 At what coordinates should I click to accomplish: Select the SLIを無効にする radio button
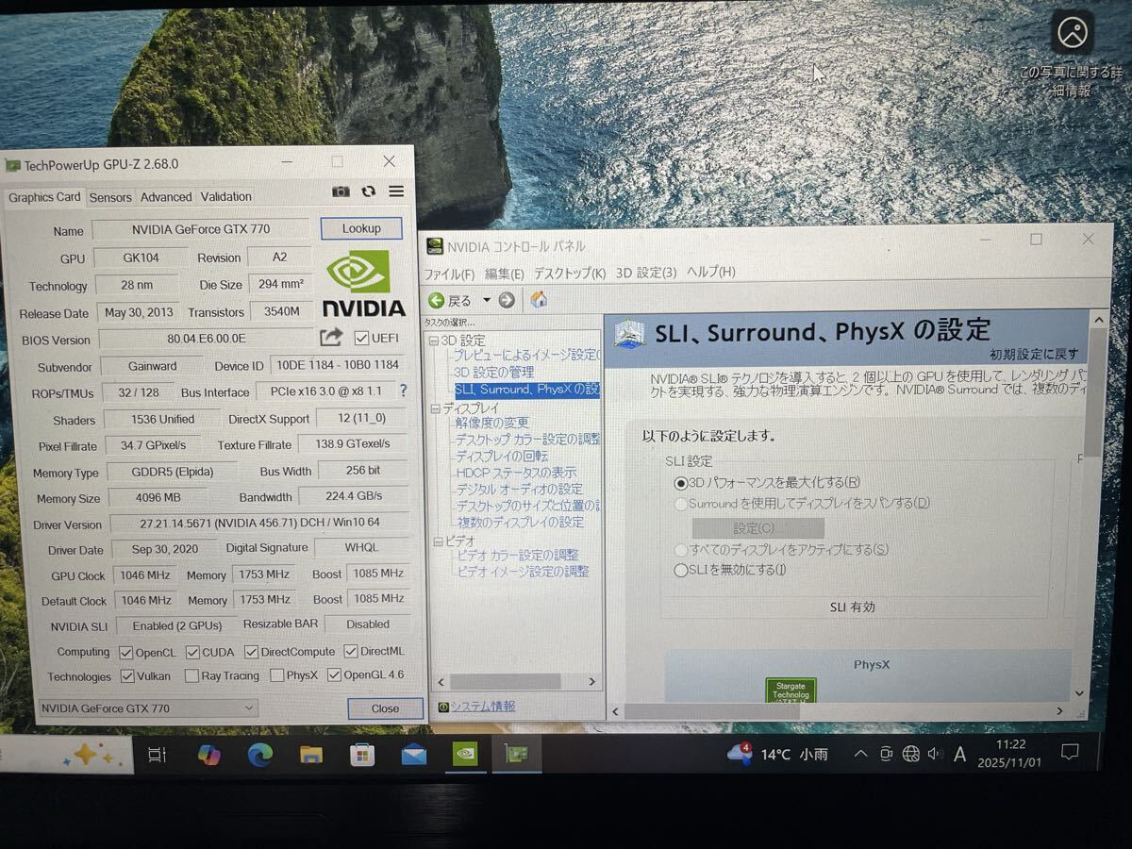681,570
